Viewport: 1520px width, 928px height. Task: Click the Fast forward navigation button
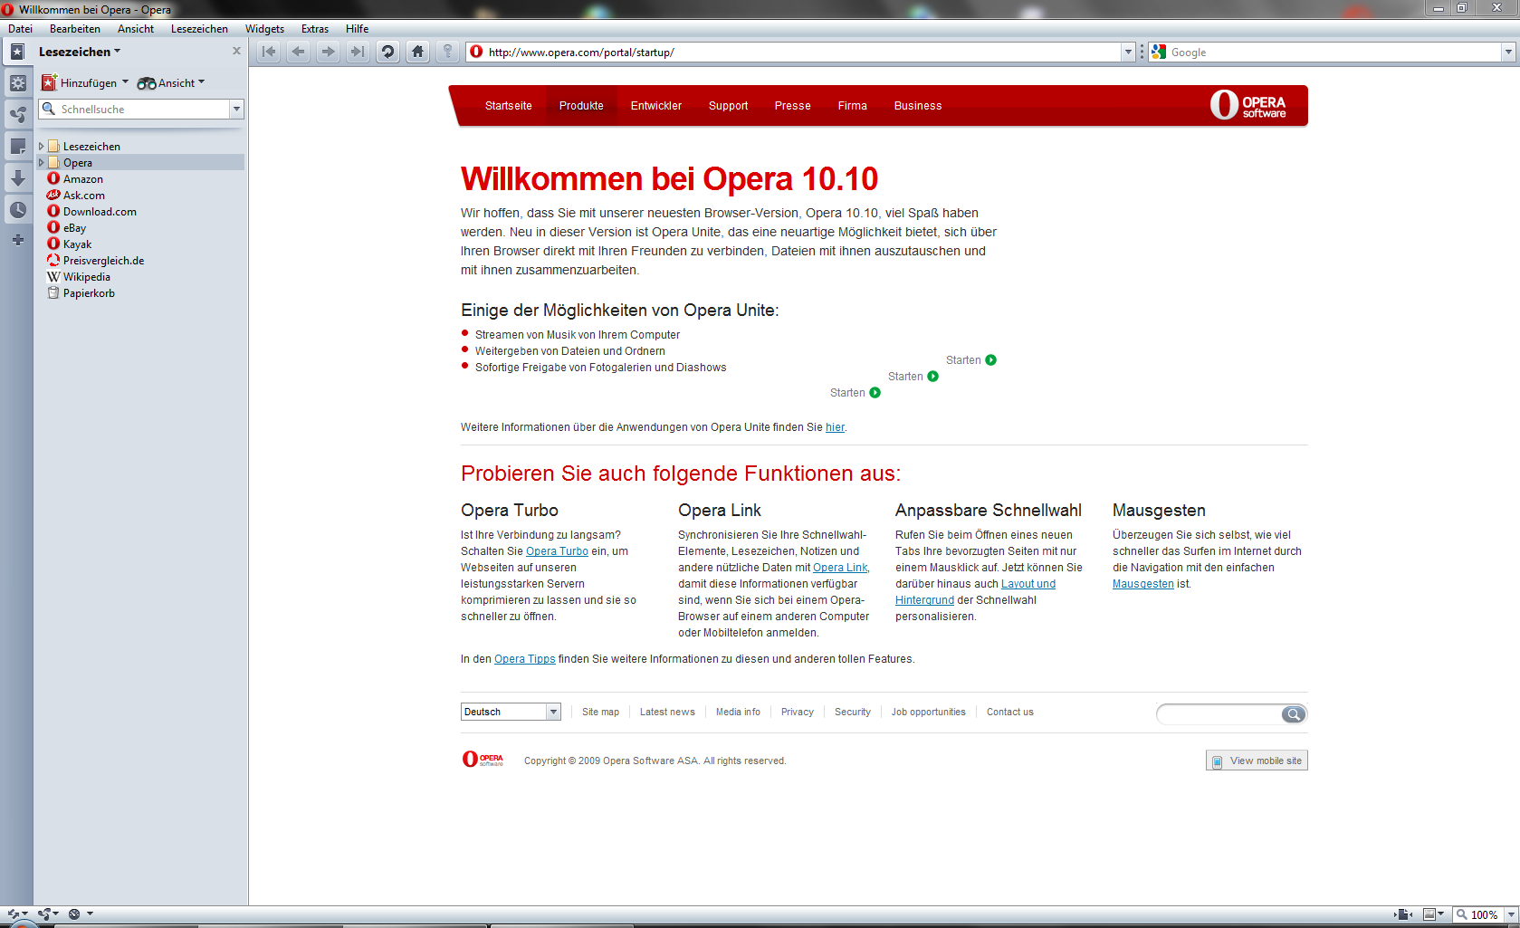pos(358,52)
